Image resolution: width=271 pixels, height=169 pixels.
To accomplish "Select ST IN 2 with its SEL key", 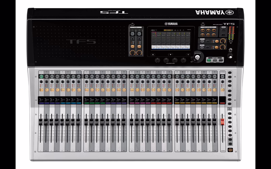I will (x=139, y=34).
